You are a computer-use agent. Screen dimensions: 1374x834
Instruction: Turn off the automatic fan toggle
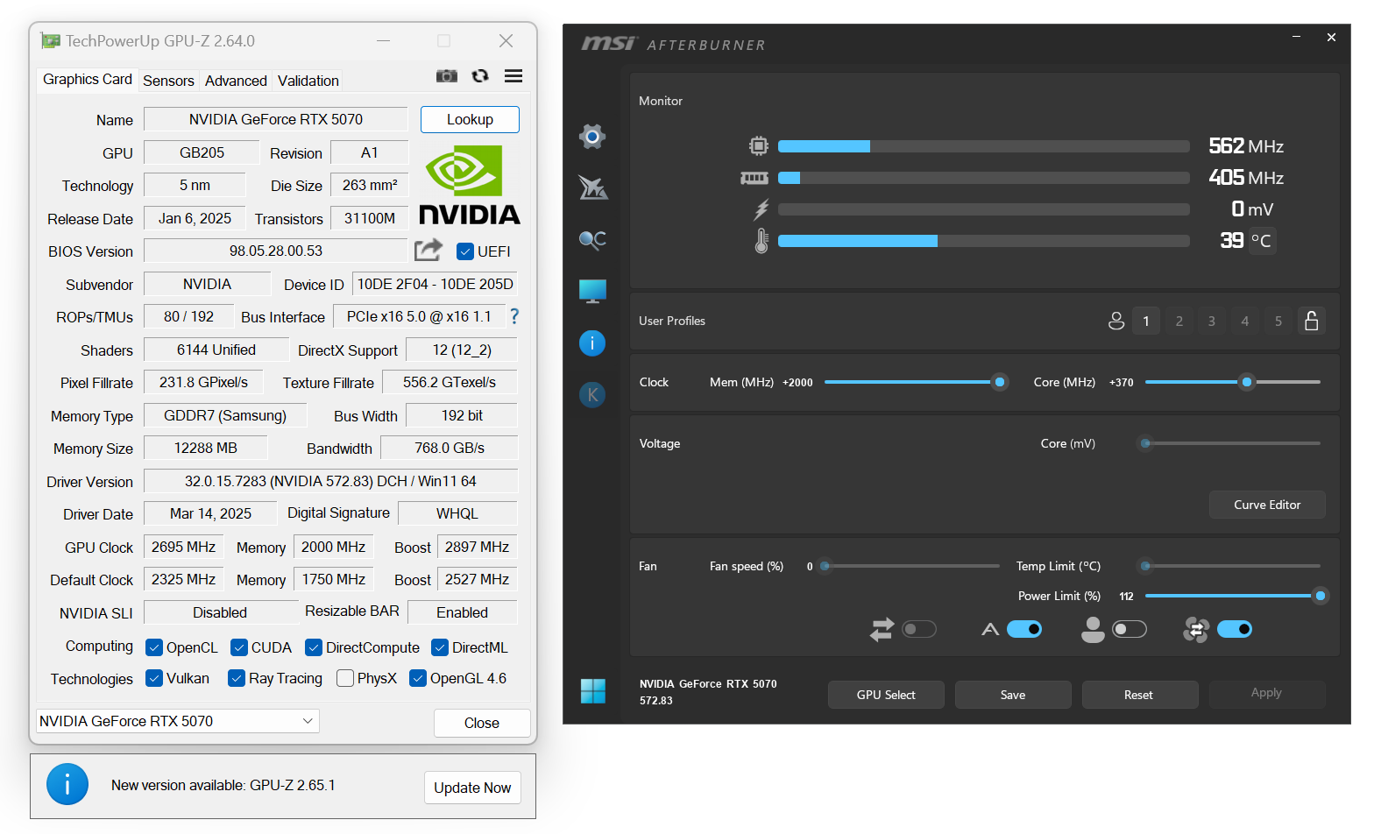[x=1023, y=629]
